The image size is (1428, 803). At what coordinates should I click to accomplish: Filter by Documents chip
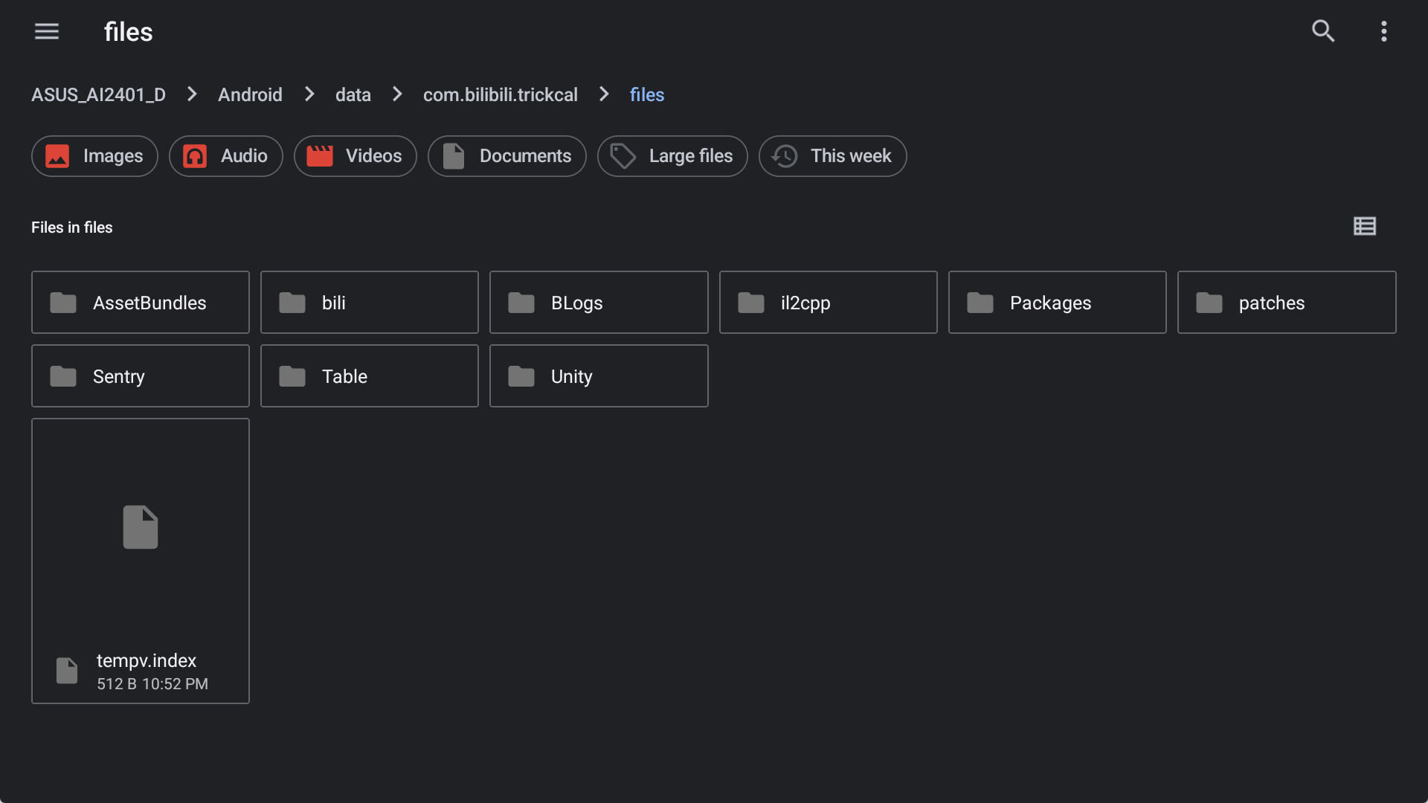click(x=506, y=156)
